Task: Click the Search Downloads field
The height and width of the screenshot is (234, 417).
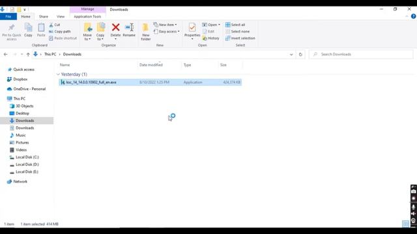Action: 361,55
